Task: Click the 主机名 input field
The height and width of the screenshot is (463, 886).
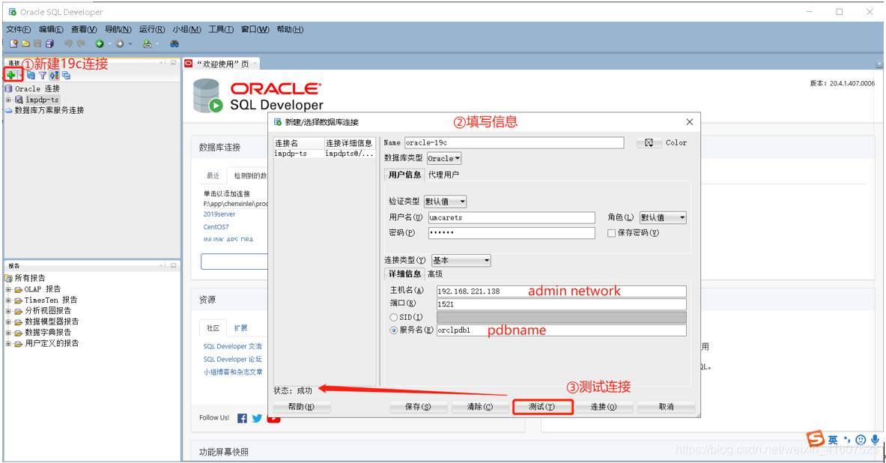Action: (x=562, y=291)
